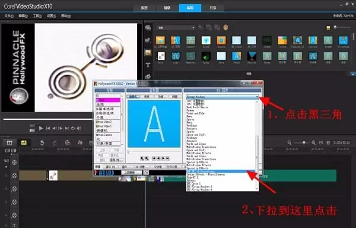Viewport: 356px width, 228px height.
Task: Click the Flying Windows dropdown black triangle
Action: (x=257, y=97)
